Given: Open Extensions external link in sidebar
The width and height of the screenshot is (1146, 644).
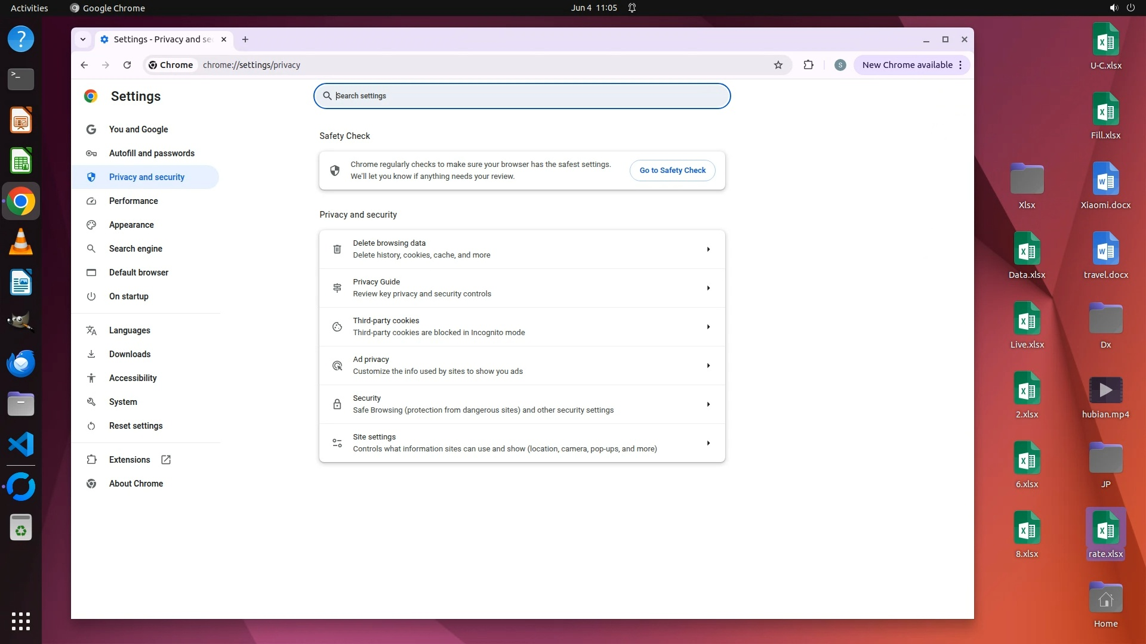Looking at the screenshot, I should [x=166, y=460].
